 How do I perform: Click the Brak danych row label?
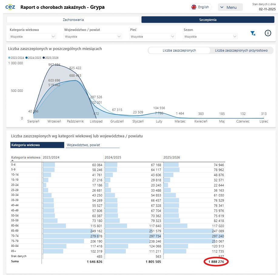(19, 256)
